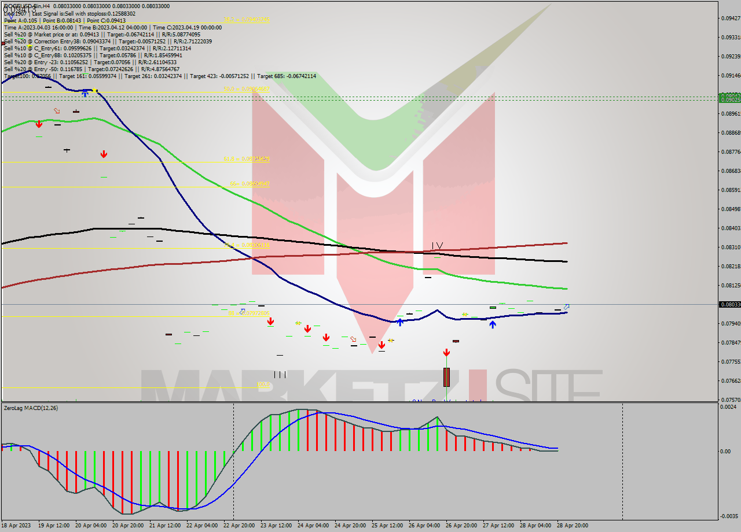
Task: Click the hollow red arrow above the green line
Action: pos(57,110)
